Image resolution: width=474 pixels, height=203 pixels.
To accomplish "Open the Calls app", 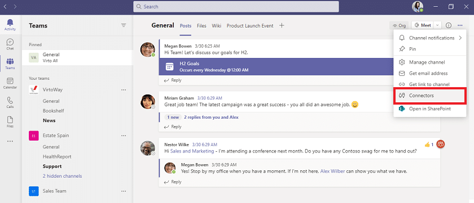I will [x=10, y=102].
